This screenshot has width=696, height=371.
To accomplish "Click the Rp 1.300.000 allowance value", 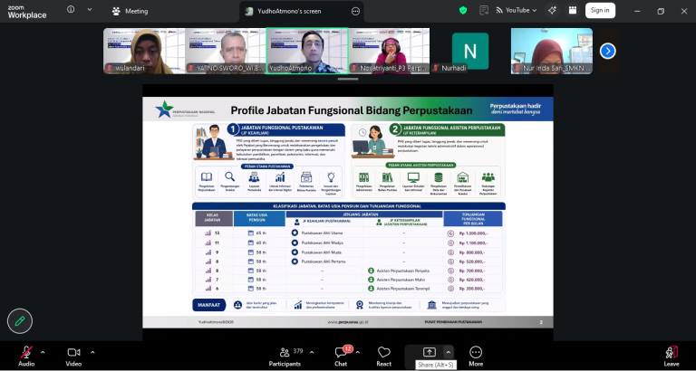I will 474,233.
